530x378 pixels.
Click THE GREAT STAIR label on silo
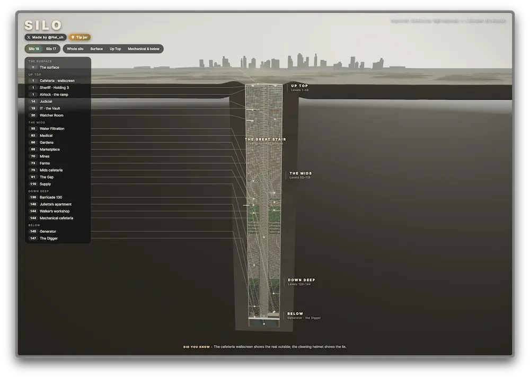(x=266, y=139)
